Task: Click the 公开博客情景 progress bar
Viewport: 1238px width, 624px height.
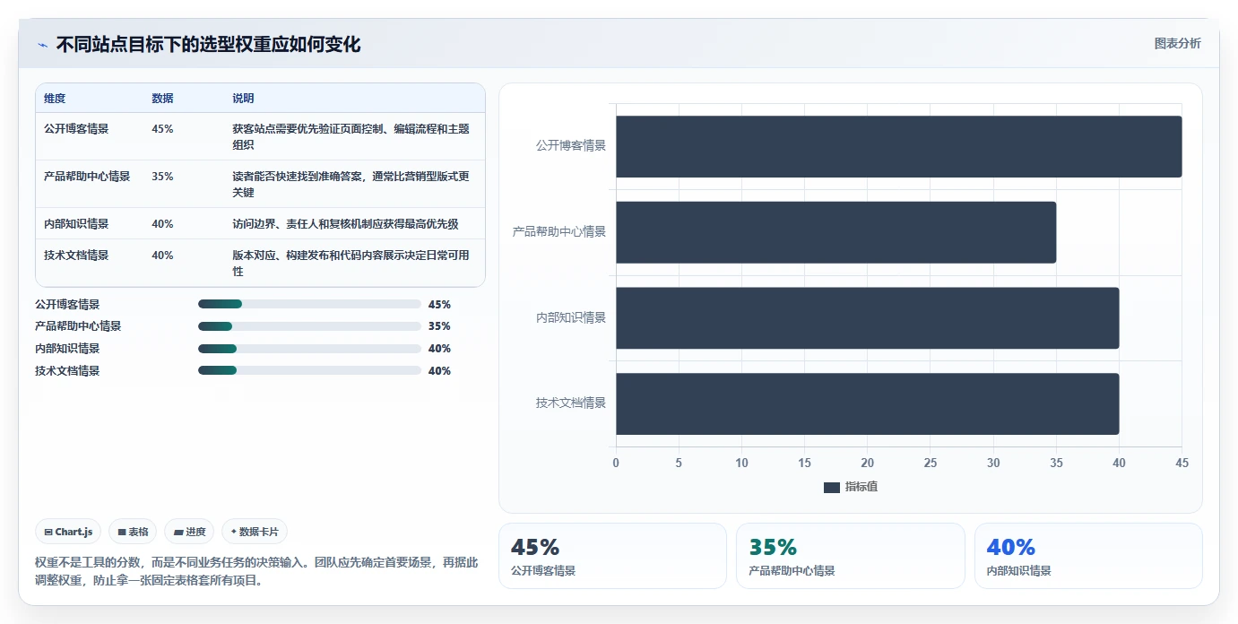Action: (x=309, y=304)
